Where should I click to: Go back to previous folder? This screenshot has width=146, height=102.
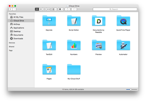[x=11, y=9]
